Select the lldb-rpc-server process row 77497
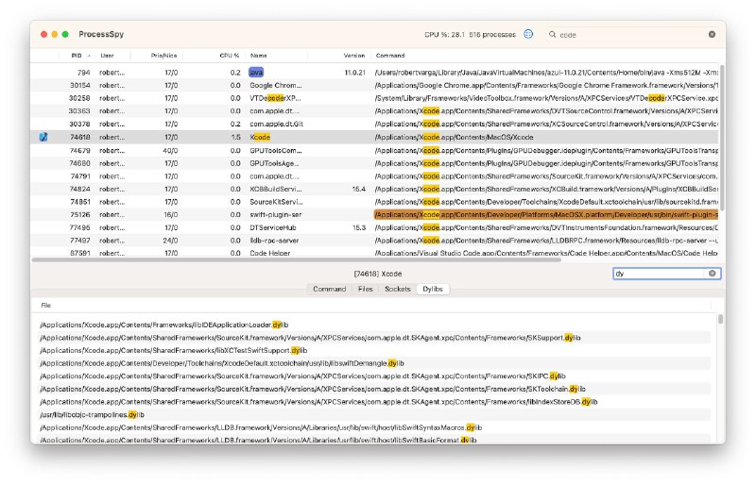756x484 pixels. 375,241
